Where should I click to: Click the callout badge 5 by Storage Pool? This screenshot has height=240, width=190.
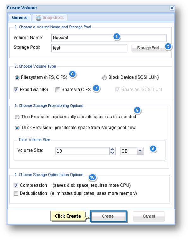pos(168,46)
